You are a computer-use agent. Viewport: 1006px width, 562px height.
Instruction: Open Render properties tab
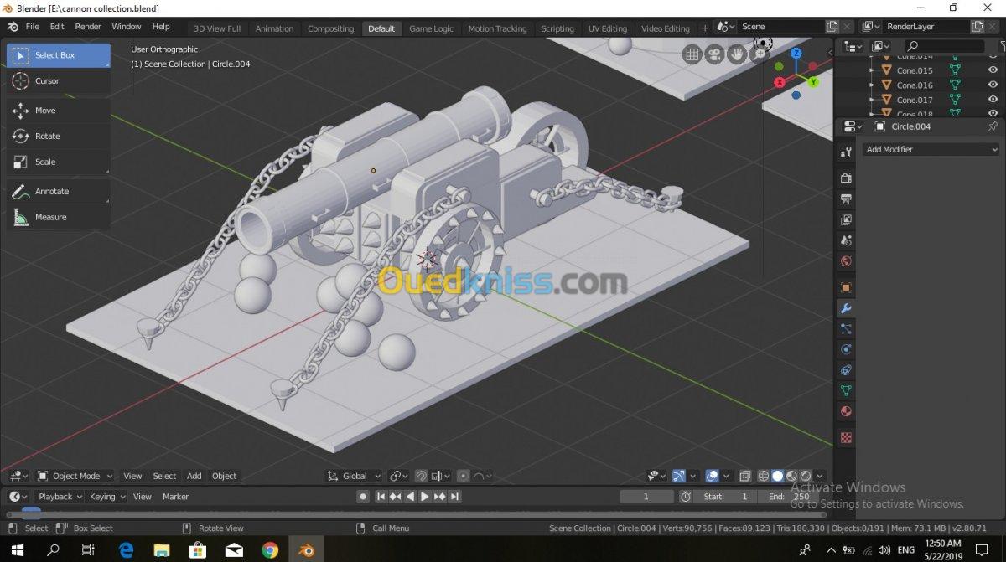coord(846,178)
